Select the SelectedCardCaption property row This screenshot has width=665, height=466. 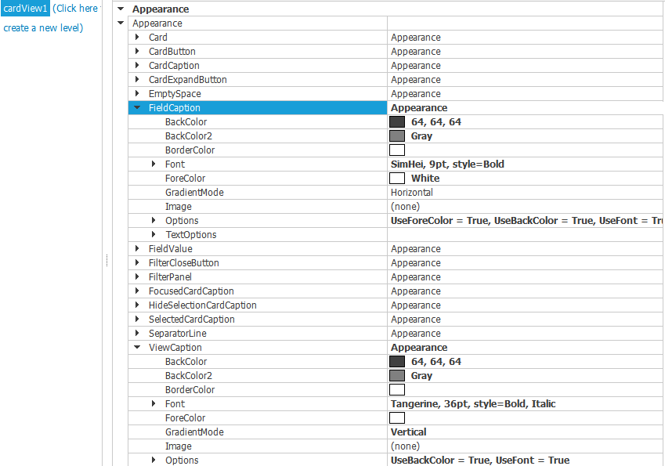tap(191, 320)
